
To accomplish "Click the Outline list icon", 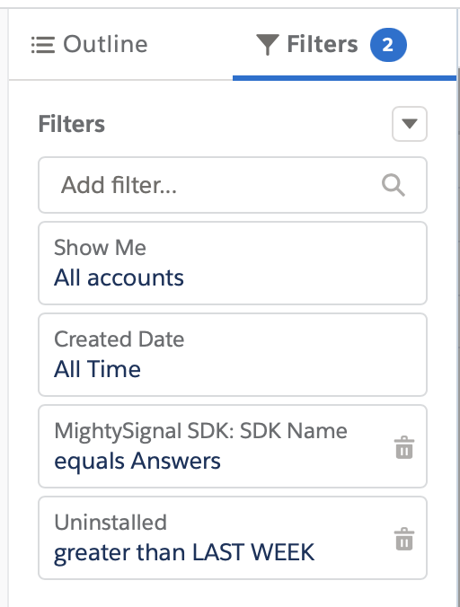I will [42, 45].
